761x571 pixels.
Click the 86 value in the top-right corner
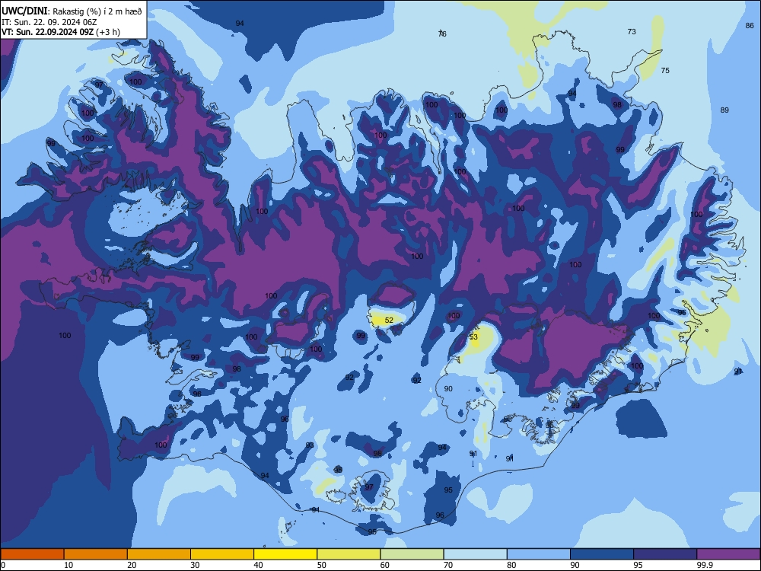(x=750, y=26)
